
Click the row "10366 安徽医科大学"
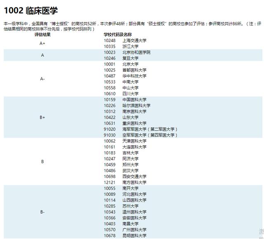click(x=125, y=218)
